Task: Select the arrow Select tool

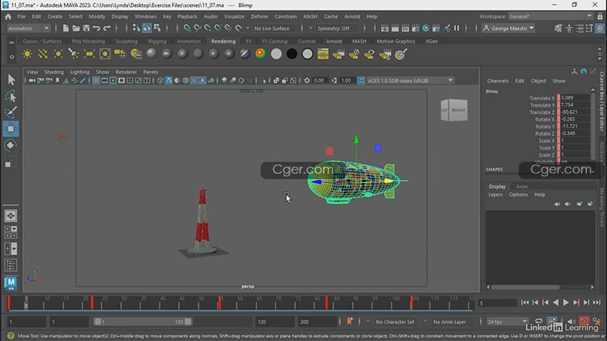Action: (x=11, y=80)
